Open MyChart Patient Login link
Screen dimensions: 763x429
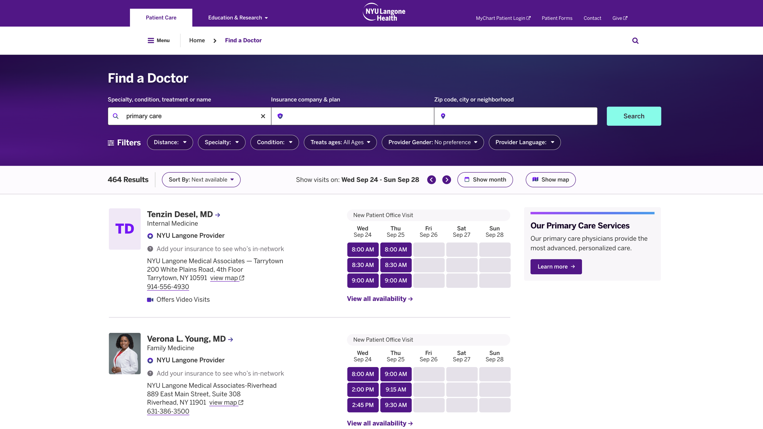(503, 18)
